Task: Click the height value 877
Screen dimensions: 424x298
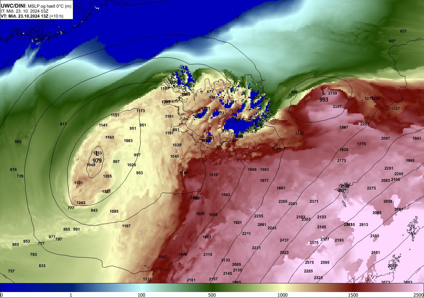Action: point(210,92)
